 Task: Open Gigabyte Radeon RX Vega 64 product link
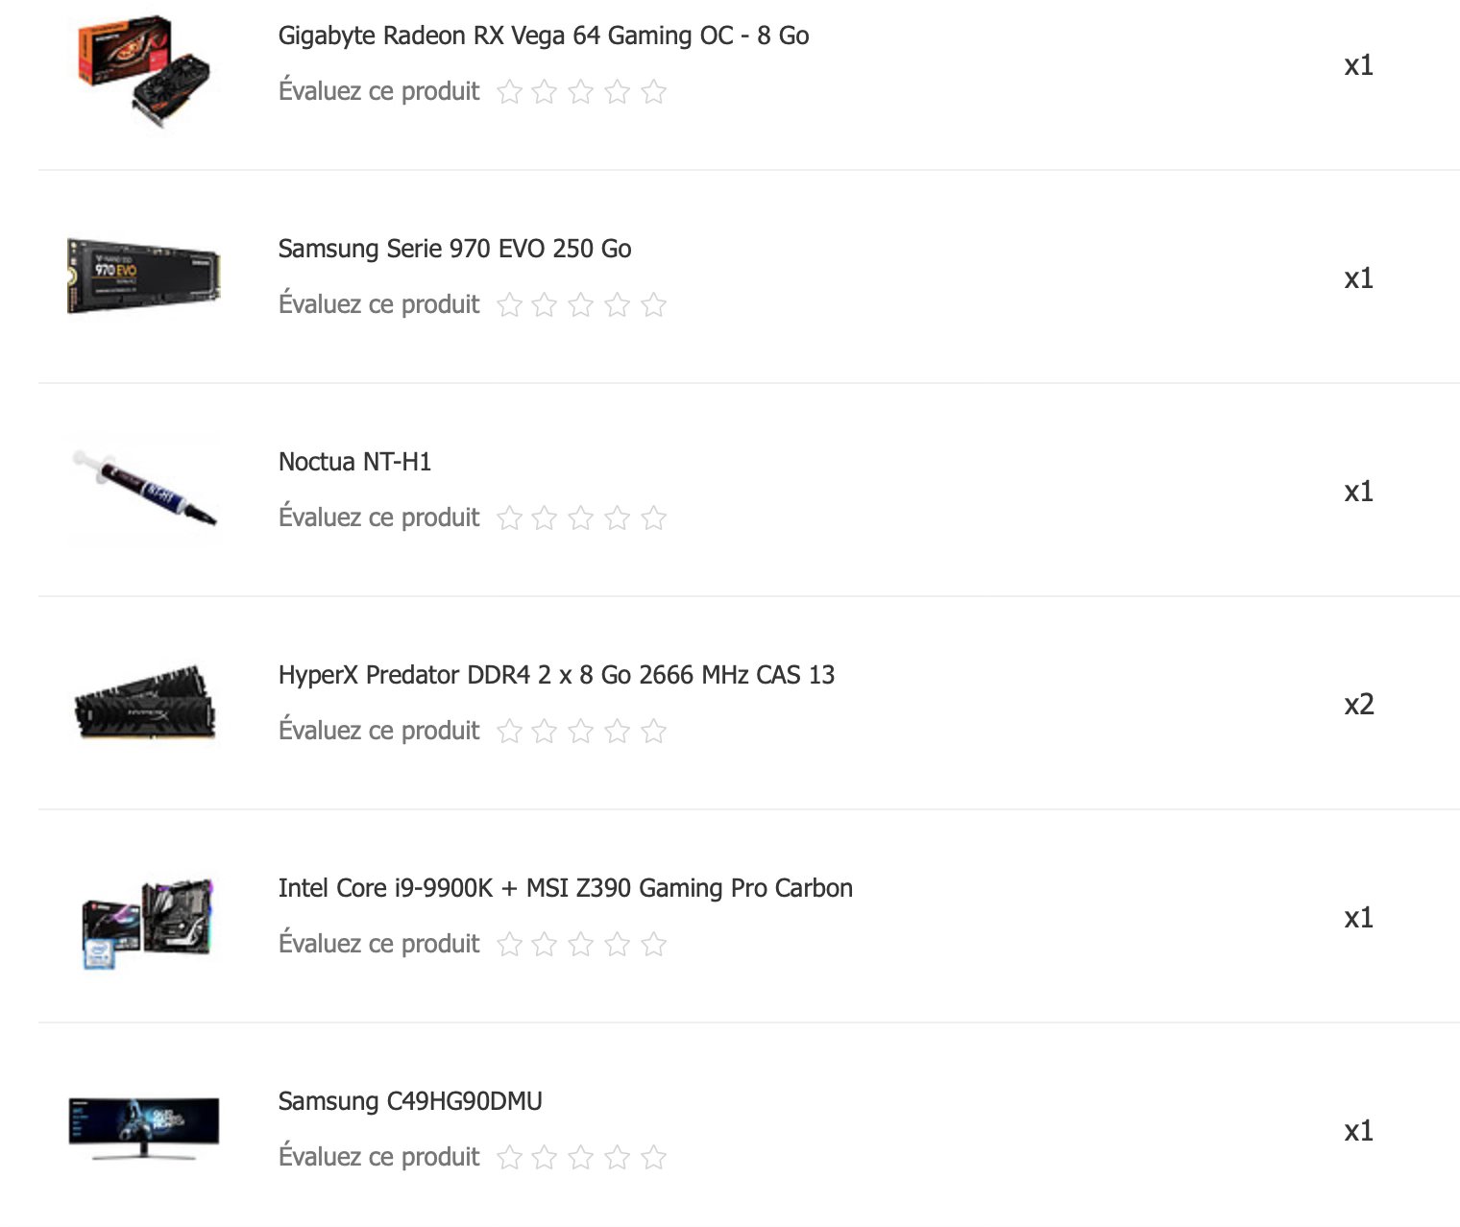(544, 36)
